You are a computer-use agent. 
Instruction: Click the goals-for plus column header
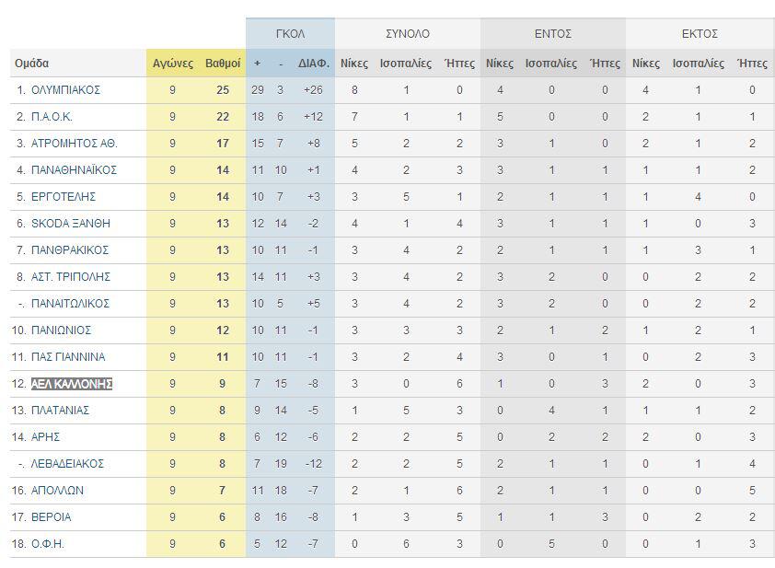coord(257,64)
